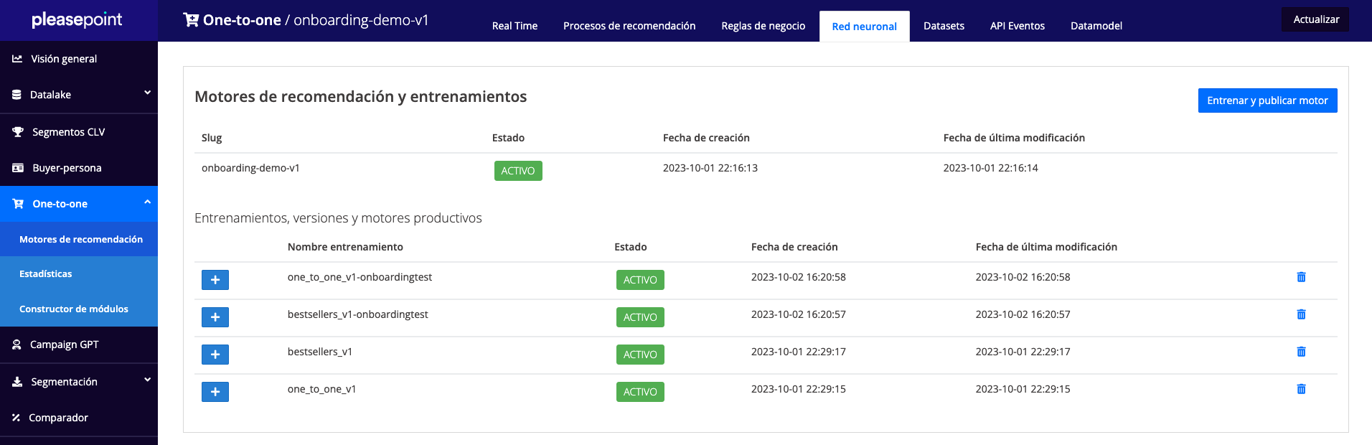
Task: Expand the Segmentación sidebar chevron
Action: pyautogui.click(x=147, y=380)
